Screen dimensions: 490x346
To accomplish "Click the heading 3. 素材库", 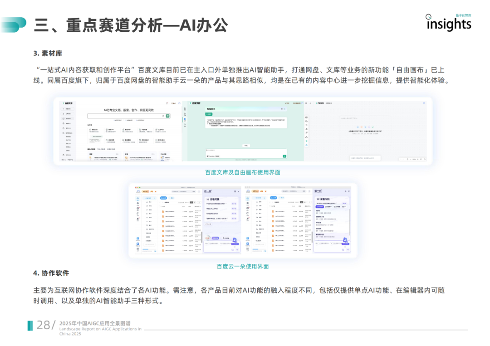I will 48,54.
